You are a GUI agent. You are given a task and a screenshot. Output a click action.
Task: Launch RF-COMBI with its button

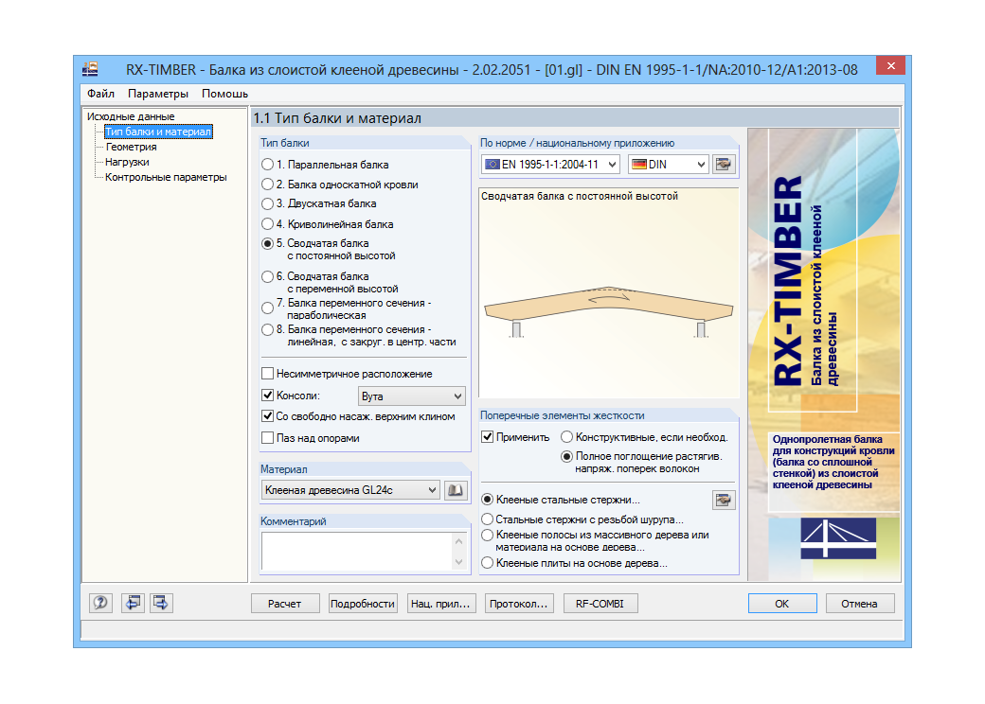(x=599, y=602)
